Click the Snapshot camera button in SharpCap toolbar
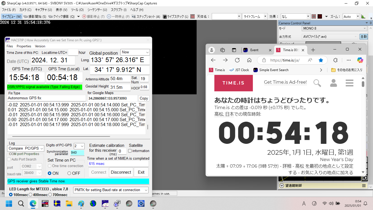 (146, 16)
